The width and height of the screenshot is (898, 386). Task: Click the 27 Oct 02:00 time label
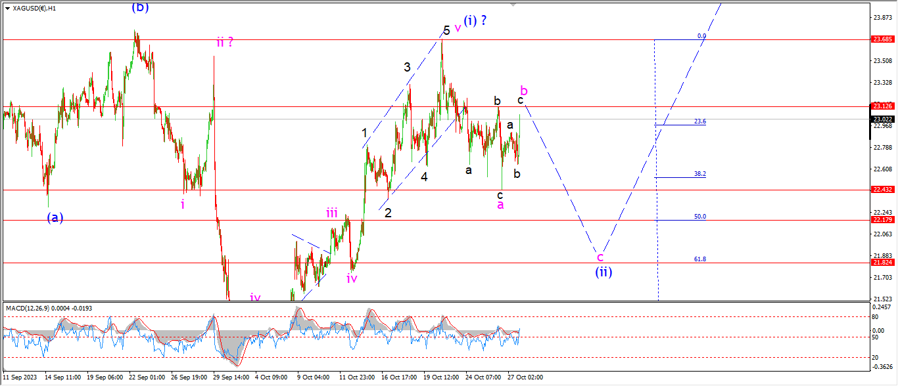pos(526,377)
